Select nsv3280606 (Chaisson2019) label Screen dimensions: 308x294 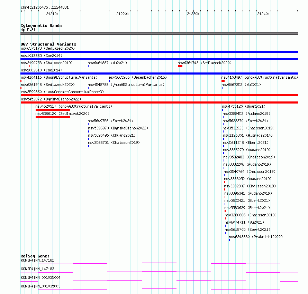tap(251, 215)
